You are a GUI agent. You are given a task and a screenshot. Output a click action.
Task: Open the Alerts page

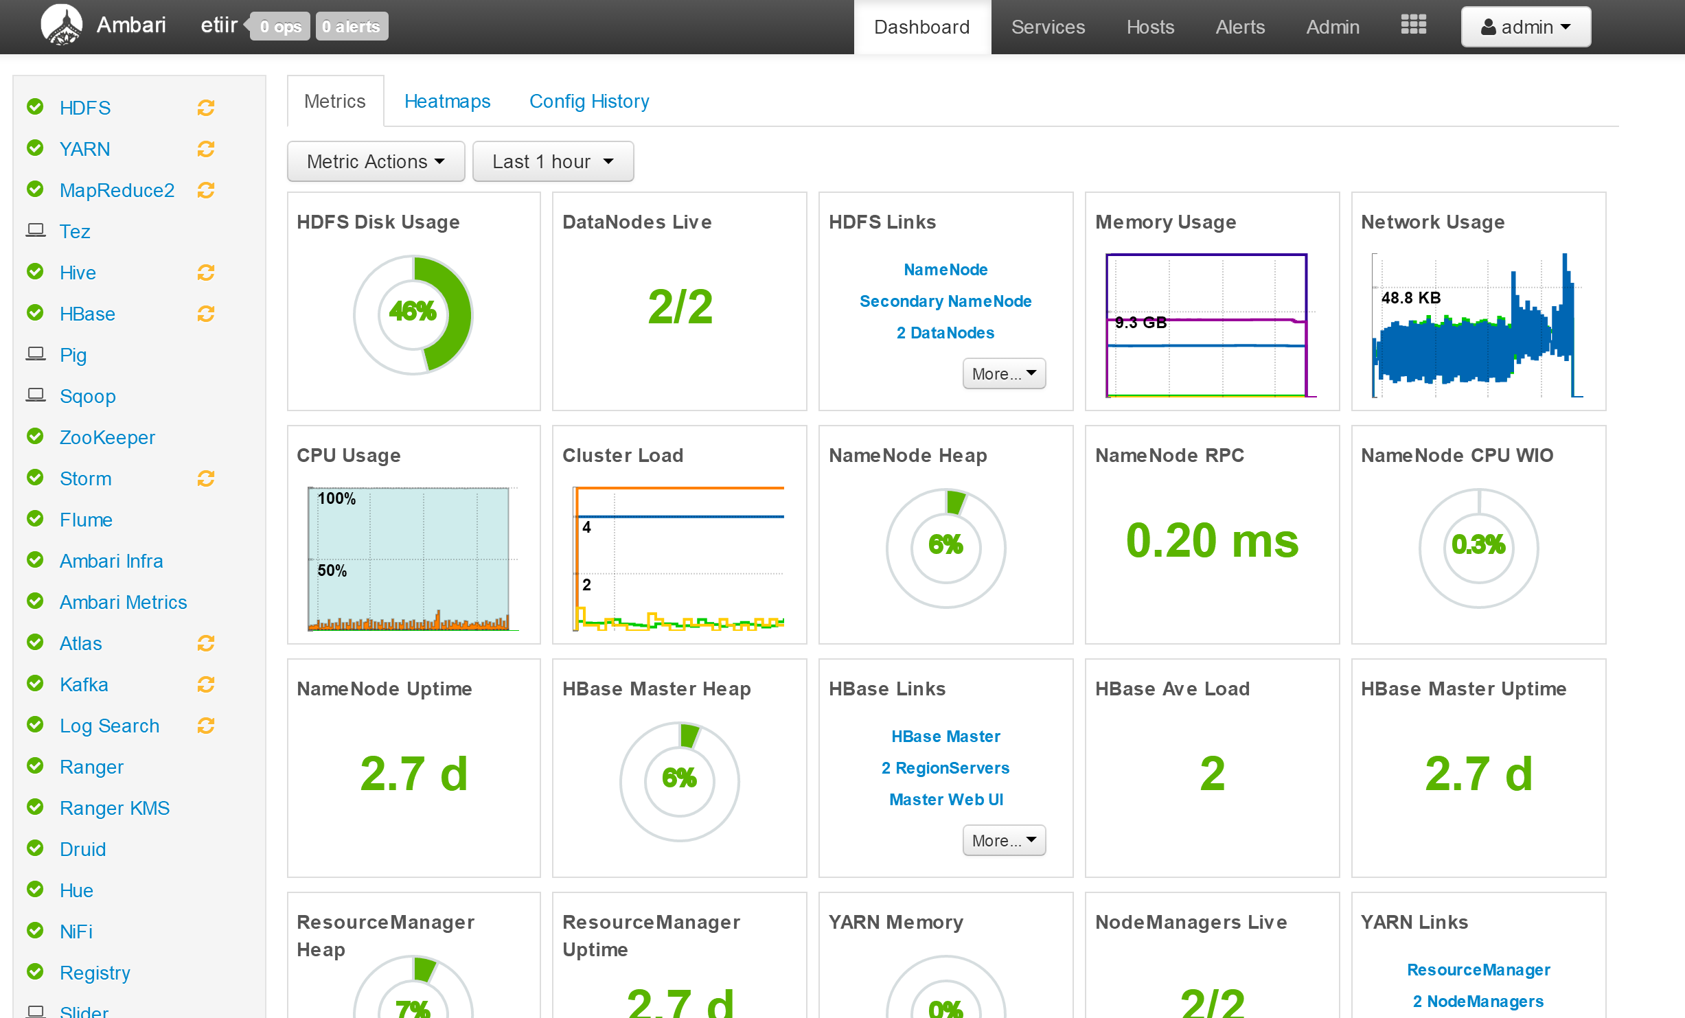[x=1240, y=27]
